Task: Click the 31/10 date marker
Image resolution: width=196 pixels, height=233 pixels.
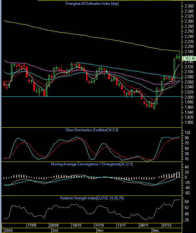Action: [x=99, y=225]
